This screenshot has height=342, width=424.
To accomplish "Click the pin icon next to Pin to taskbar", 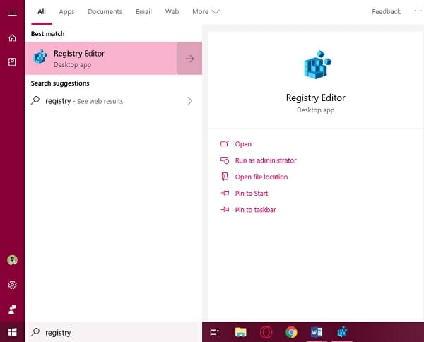I will [225, 210].
